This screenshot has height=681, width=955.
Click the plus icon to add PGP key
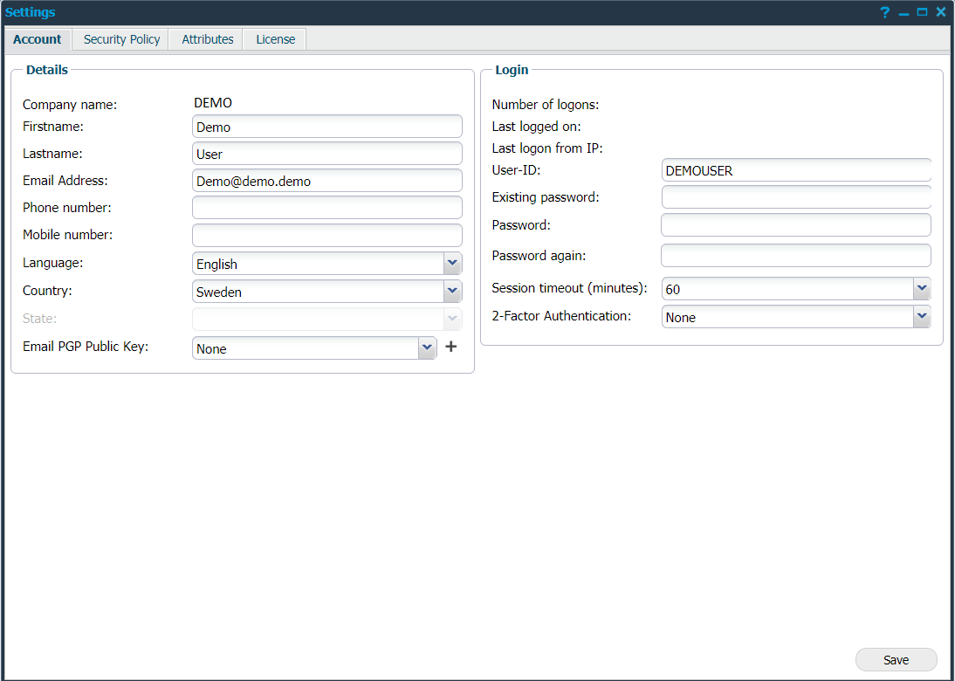tap(450, 347)
